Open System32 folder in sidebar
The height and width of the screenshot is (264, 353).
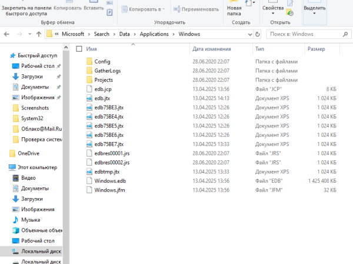point(32,118)
